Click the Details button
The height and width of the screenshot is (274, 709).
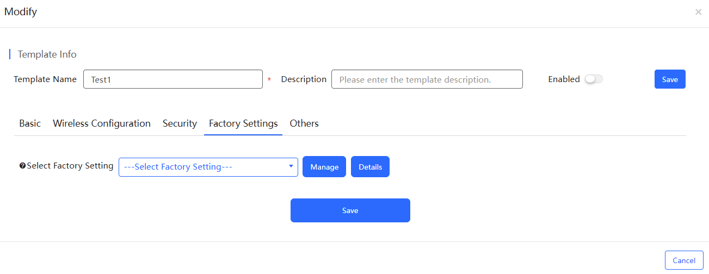[x=370, y=167]
